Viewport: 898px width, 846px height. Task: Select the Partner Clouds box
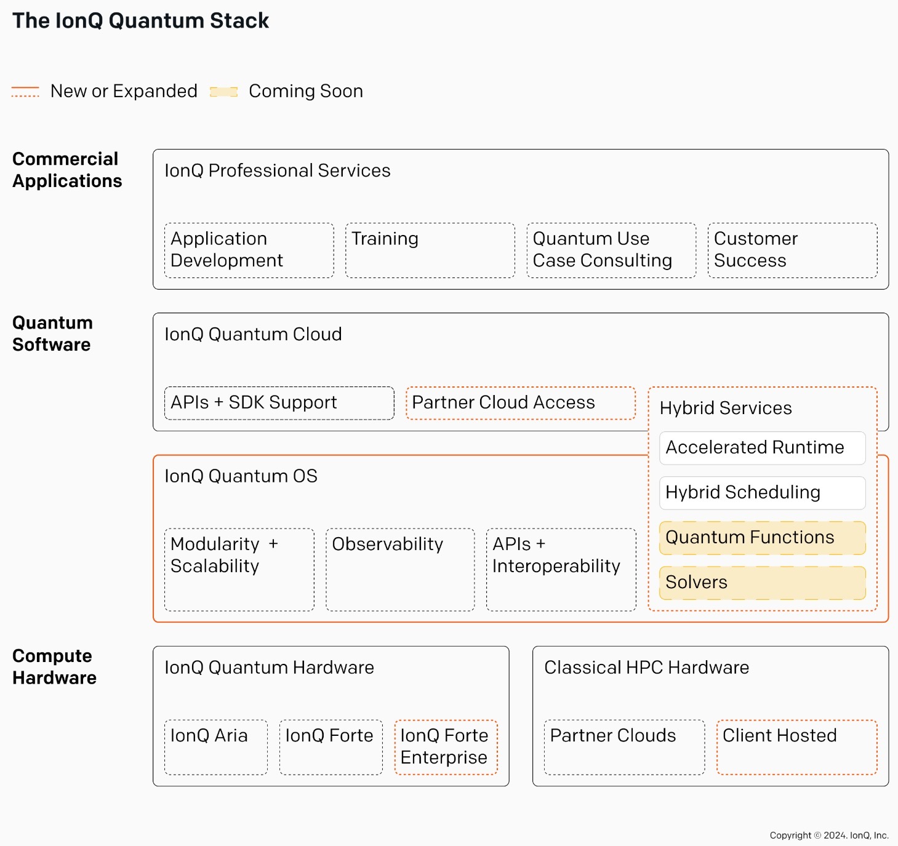[x=625, y=748]
